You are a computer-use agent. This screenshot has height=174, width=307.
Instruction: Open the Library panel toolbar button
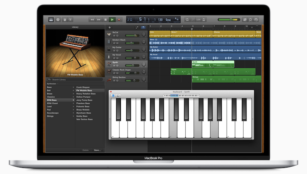pyautogui.click(x=51, y=19)
